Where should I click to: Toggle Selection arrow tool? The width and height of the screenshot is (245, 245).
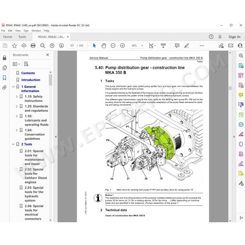coord(94,45)
